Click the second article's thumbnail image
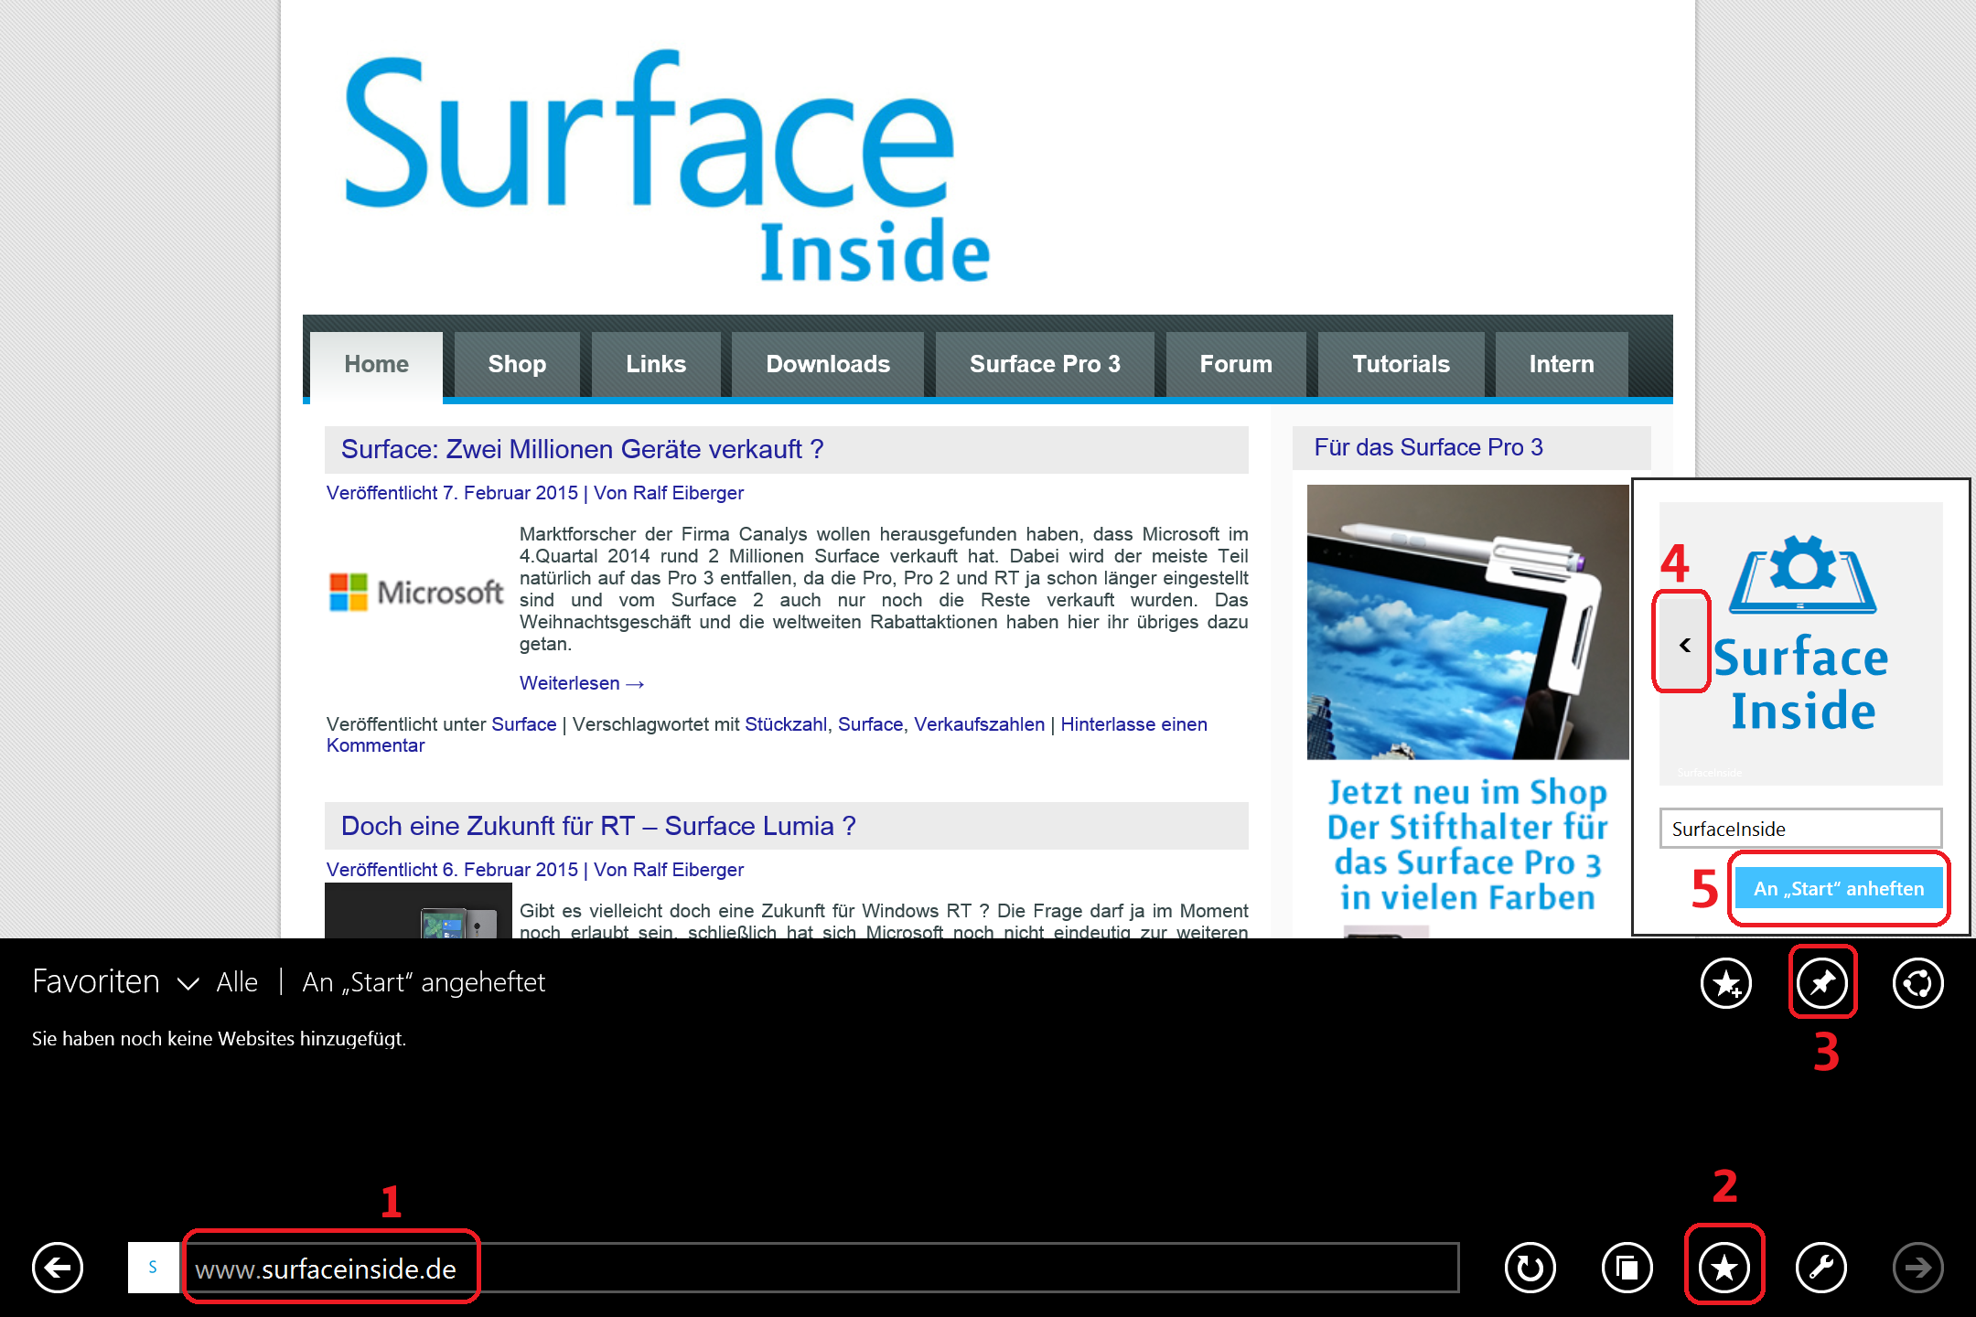 click(x=418, y=911)
